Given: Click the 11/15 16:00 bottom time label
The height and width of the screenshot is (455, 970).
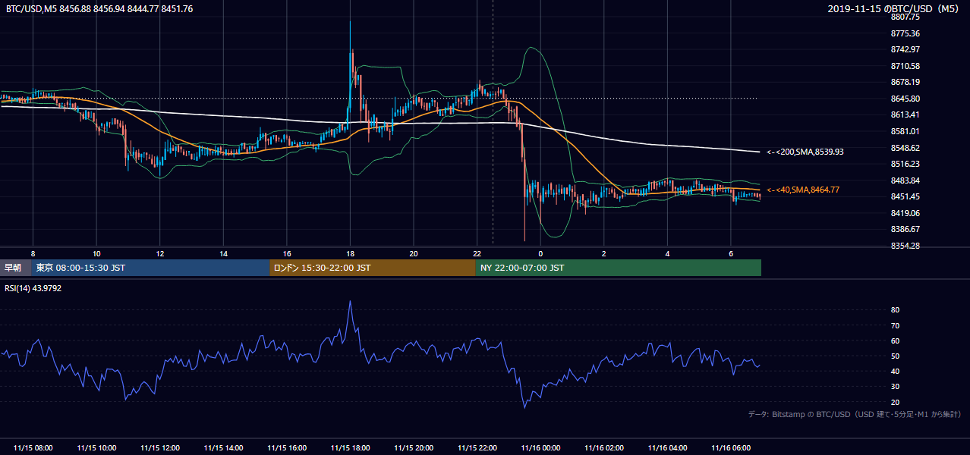Looking at the screenshot, I should (287, 448).
